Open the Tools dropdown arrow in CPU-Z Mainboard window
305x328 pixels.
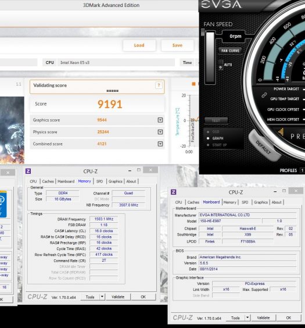click(x=247, y=318)
